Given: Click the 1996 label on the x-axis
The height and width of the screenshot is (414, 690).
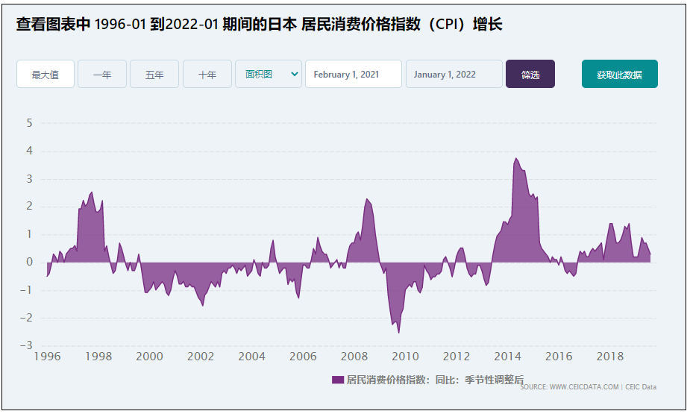Looking at the screenshot, I should click(x=47, y=357).
